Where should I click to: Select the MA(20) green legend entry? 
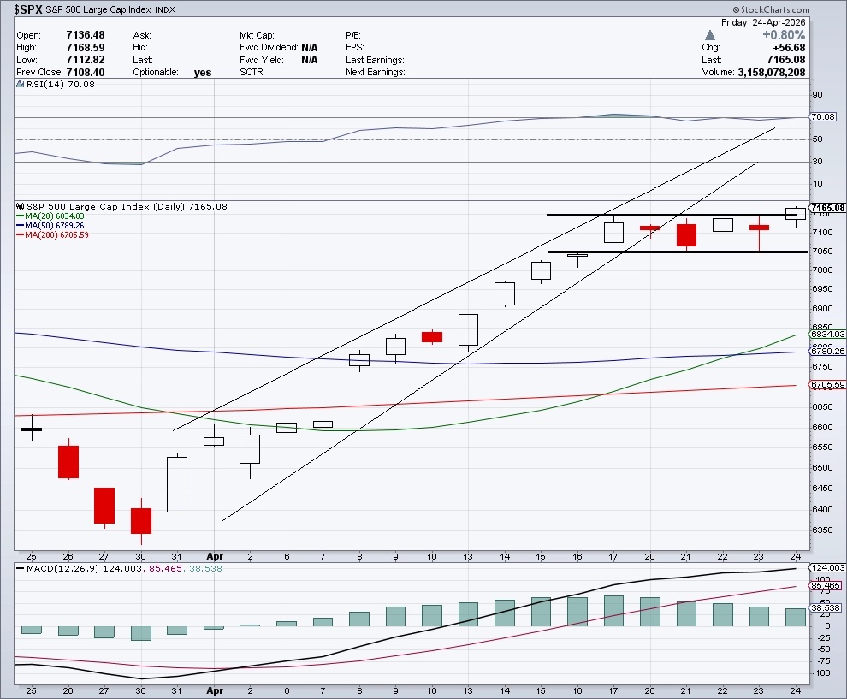[x=50, y=216]
